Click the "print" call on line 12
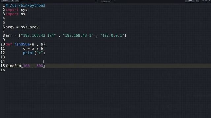Screen dimensions: 211x118 click(x=29, y=53)
